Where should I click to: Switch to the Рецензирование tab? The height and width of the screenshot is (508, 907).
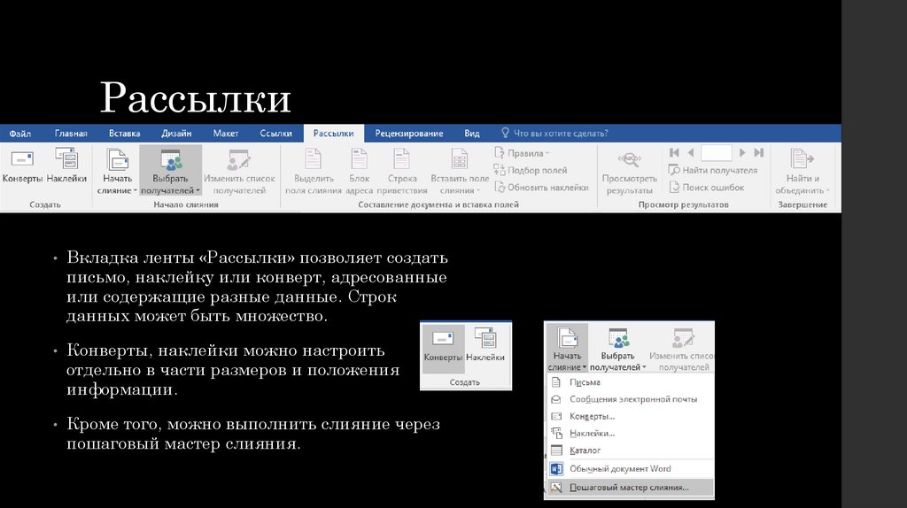(409, 134)
